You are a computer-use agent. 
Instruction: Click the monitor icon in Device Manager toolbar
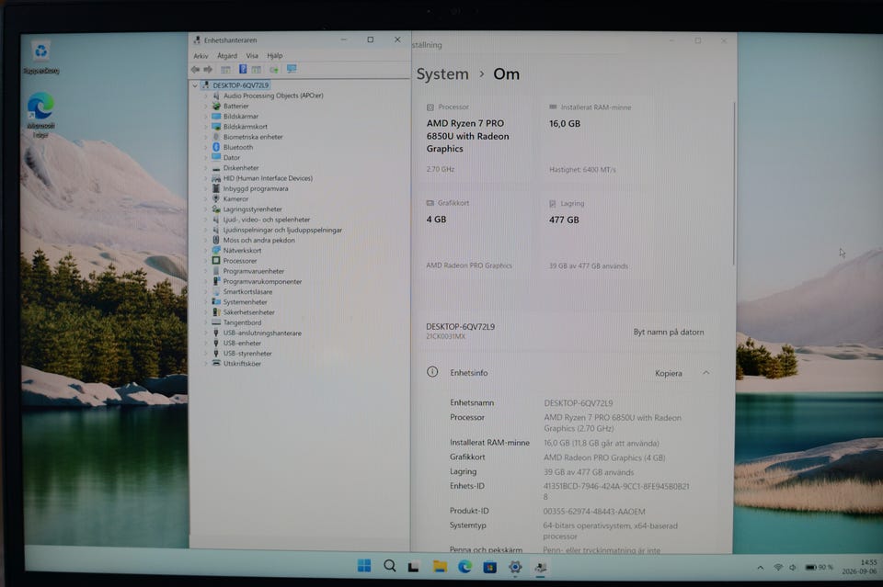pos(292,69)
